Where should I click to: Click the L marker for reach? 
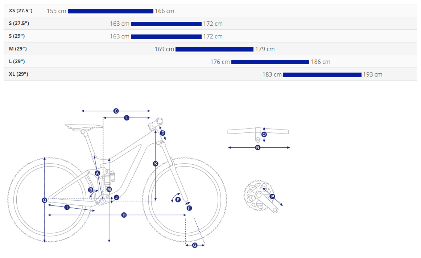pos(127,118)
